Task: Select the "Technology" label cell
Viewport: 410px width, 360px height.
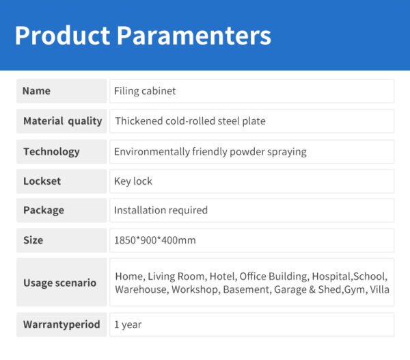Action: [x=61, y=151]
